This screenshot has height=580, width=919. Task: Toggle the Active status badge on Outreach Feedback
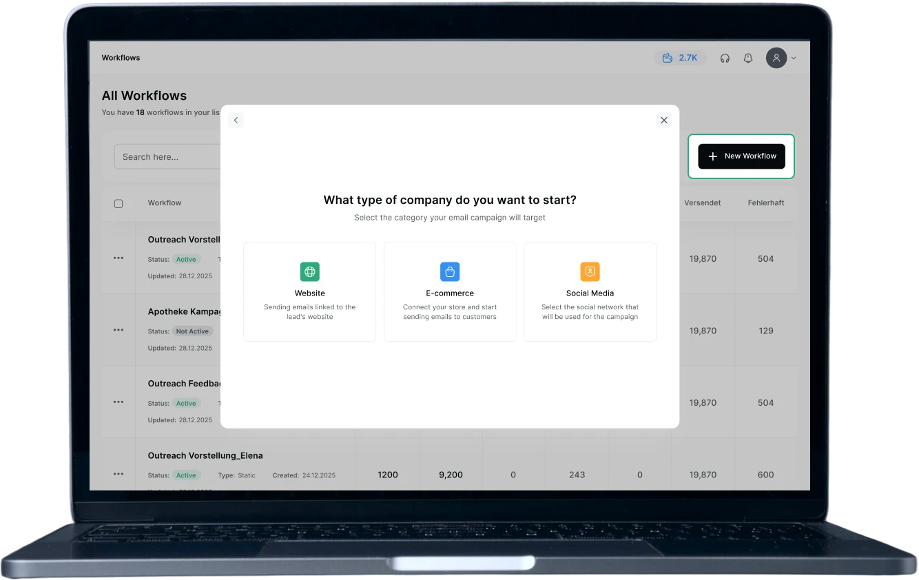[186, 403]
